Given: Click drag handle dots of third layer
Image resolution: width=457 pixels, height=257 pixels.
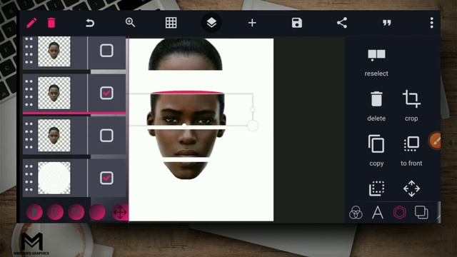Looking at the screenshot, I should click(29, 136).
